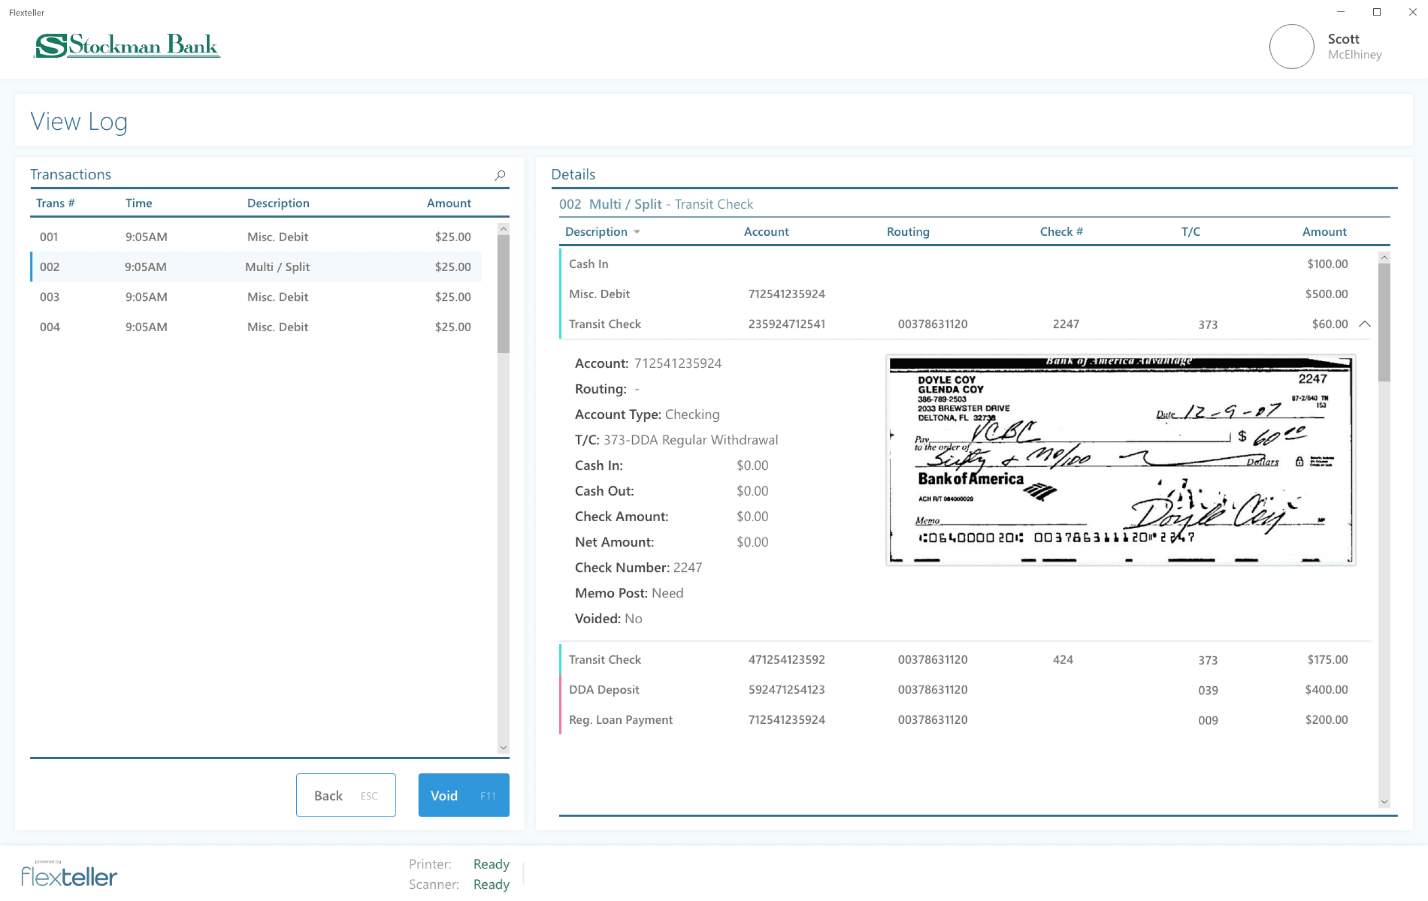Click the Stockman Bank logo
Screen dimensions: 1428x901
127,46
